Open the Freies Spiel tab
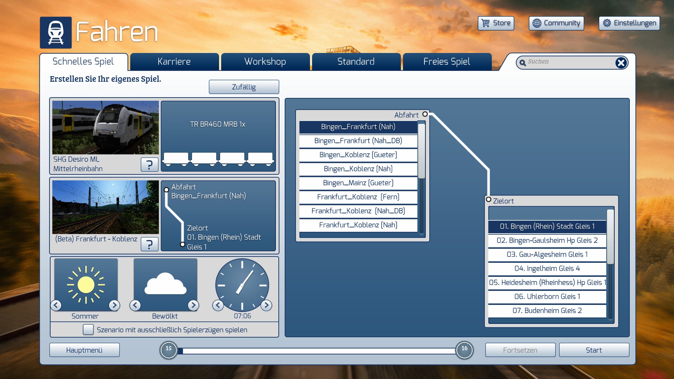The image size is (674, 379). coord(447,62)
